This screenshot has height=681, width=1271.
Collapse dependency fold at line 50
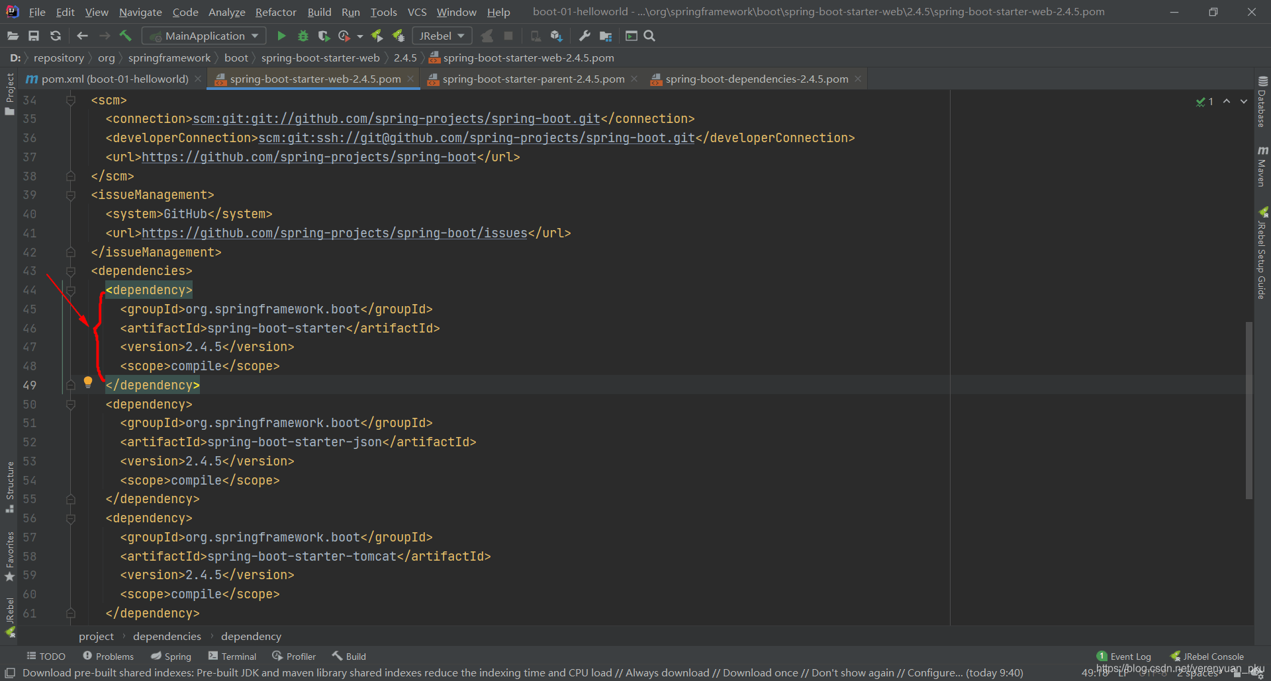click(x=70, y=405)
